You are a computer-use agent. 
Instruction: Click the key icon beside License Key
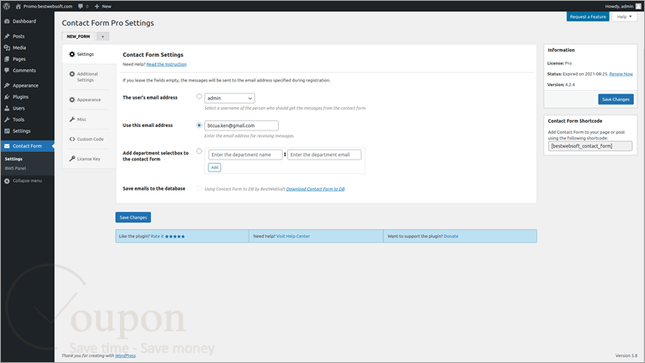pos(72,159)
